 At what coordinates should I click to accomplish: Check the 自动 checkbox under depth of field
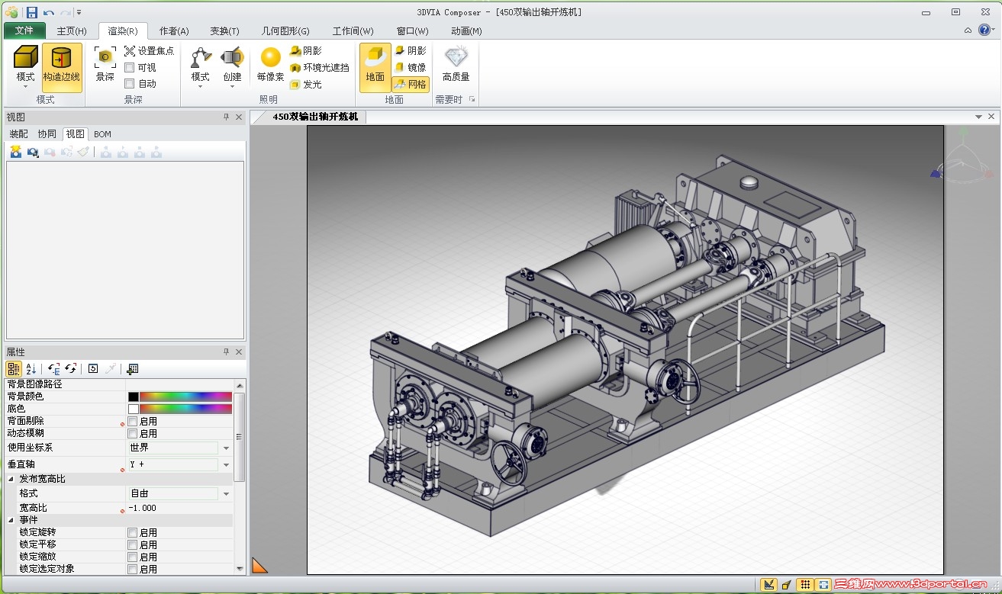130,84
